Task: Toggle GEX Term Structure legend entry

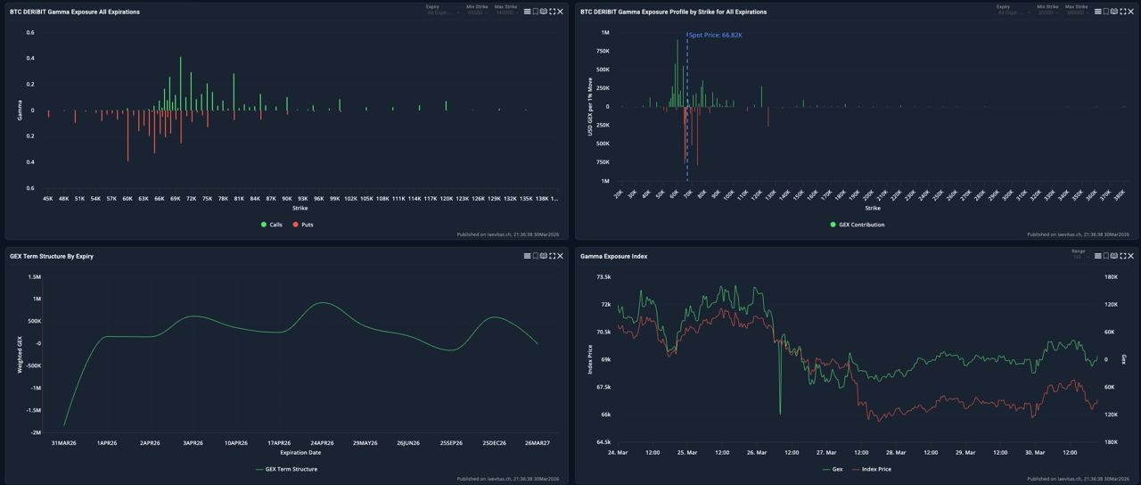Action: tap(286, 469)
